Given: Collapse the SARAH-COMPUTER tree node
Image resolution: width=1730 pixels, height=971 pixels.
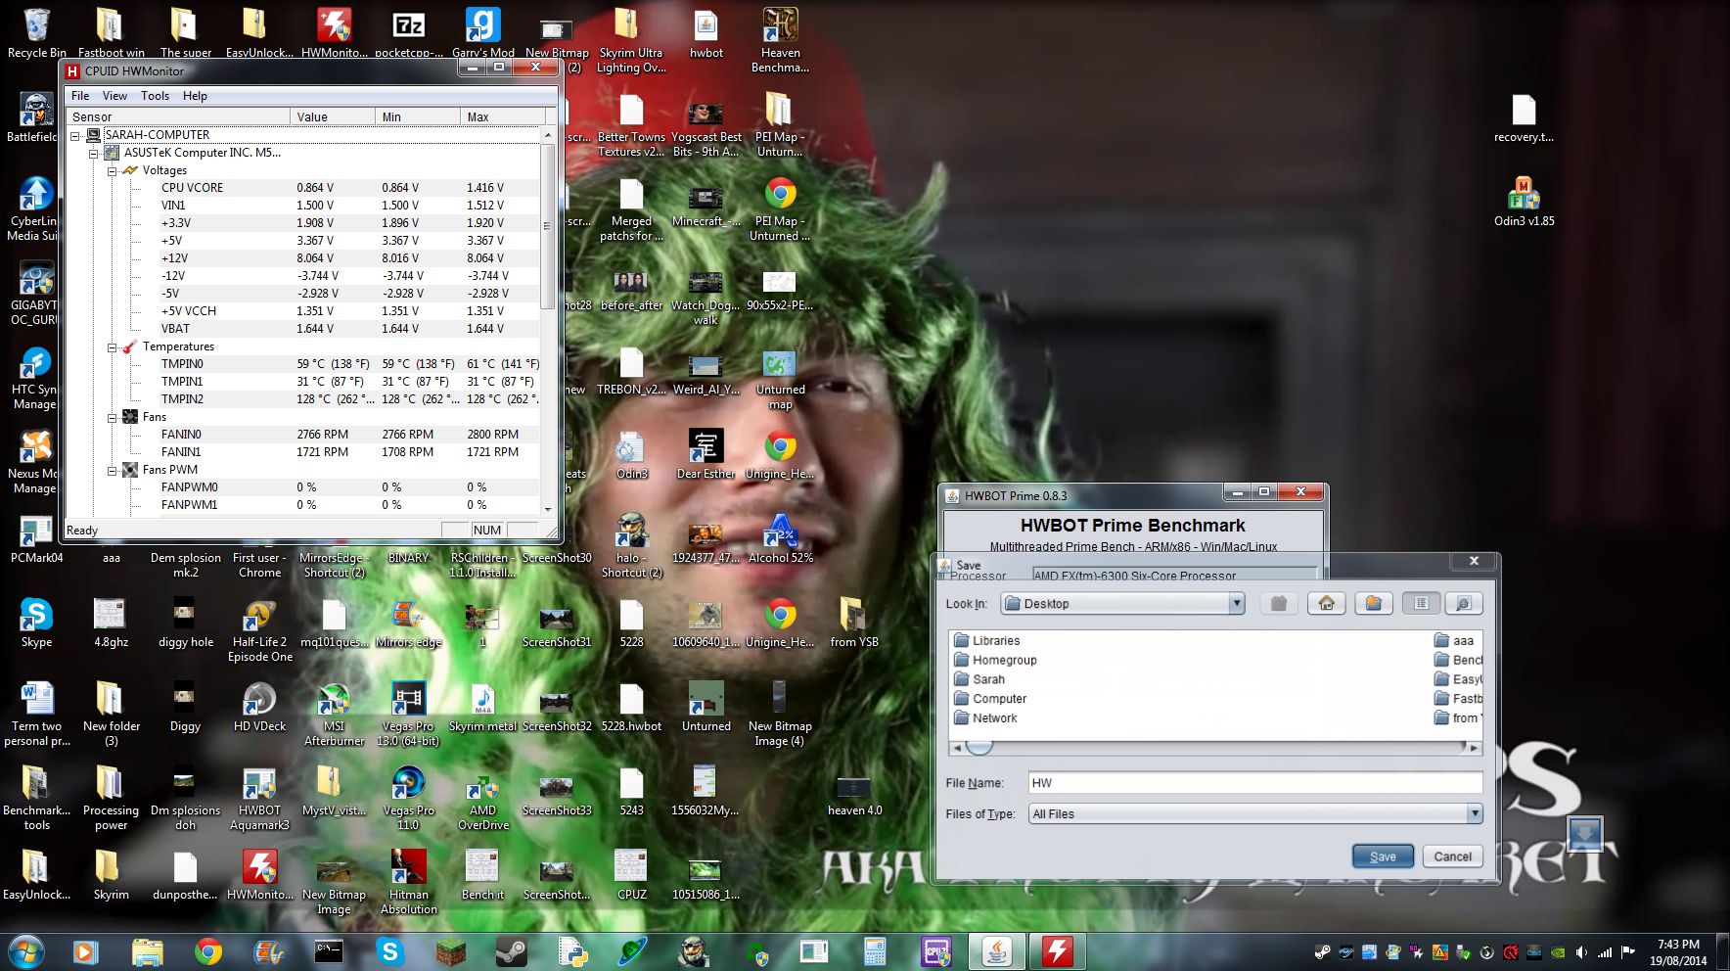Looking at the screenshot, I should (75, 135).
